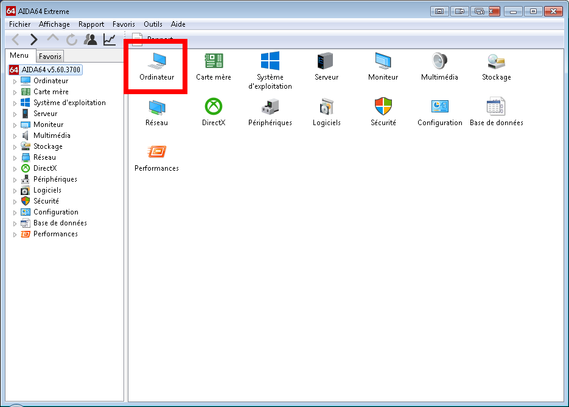Open the Performances icon in main pane
Viewport: 569px width, 407px height.
[157, 152]
